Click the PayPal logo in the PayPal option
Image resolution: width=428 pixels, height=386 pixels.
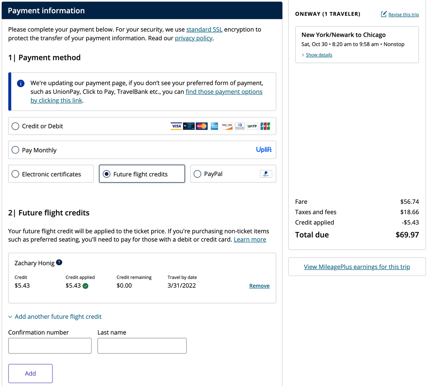coord(266,174)
